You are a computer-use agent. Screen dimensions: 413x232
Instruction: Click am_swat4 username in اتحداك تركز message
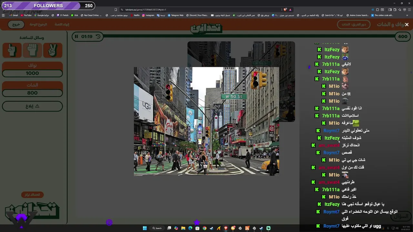[329, 145]
